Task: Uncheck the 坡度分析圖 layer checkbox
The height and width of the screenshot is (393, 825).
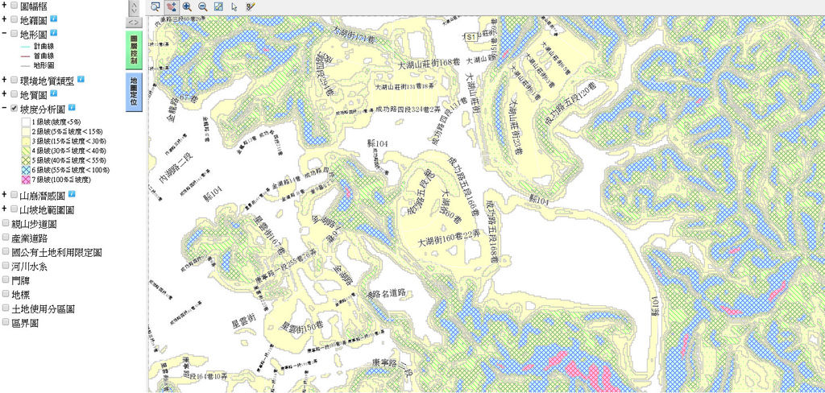Action: pyautogui.click(x=14, y=109)
